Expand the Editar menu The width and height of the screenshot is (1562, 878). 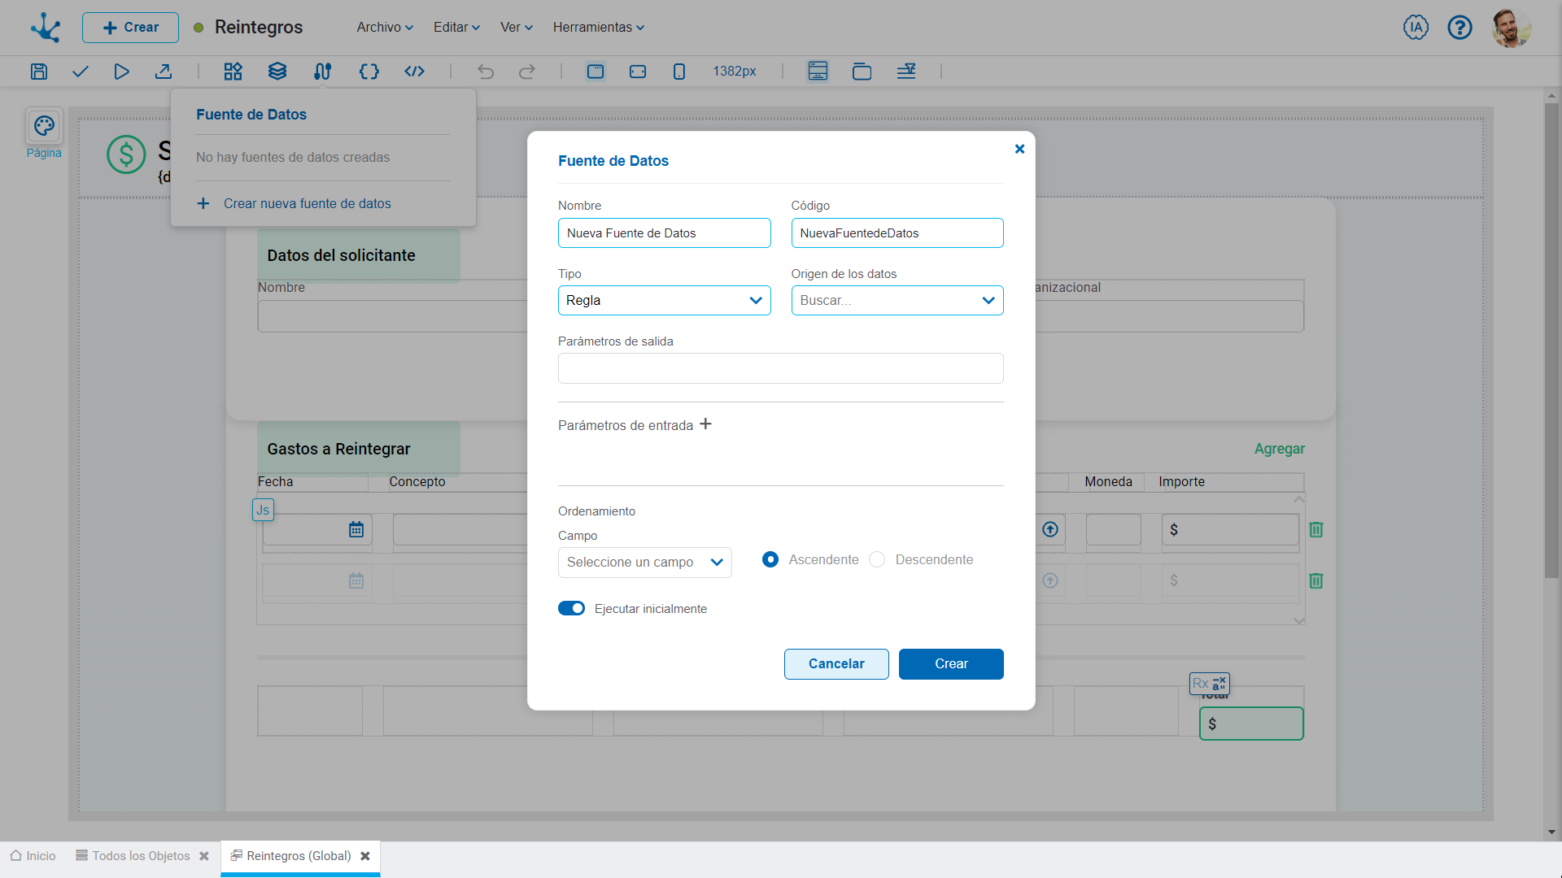456,28
